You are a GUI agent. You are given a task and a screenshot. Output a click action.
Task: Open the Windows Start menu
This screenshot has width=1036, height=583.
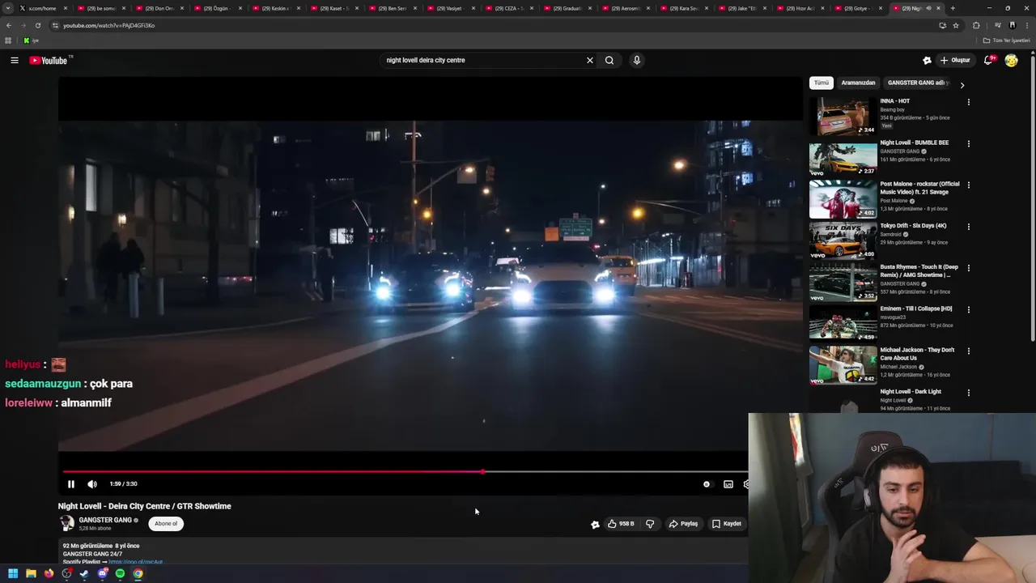13,573
